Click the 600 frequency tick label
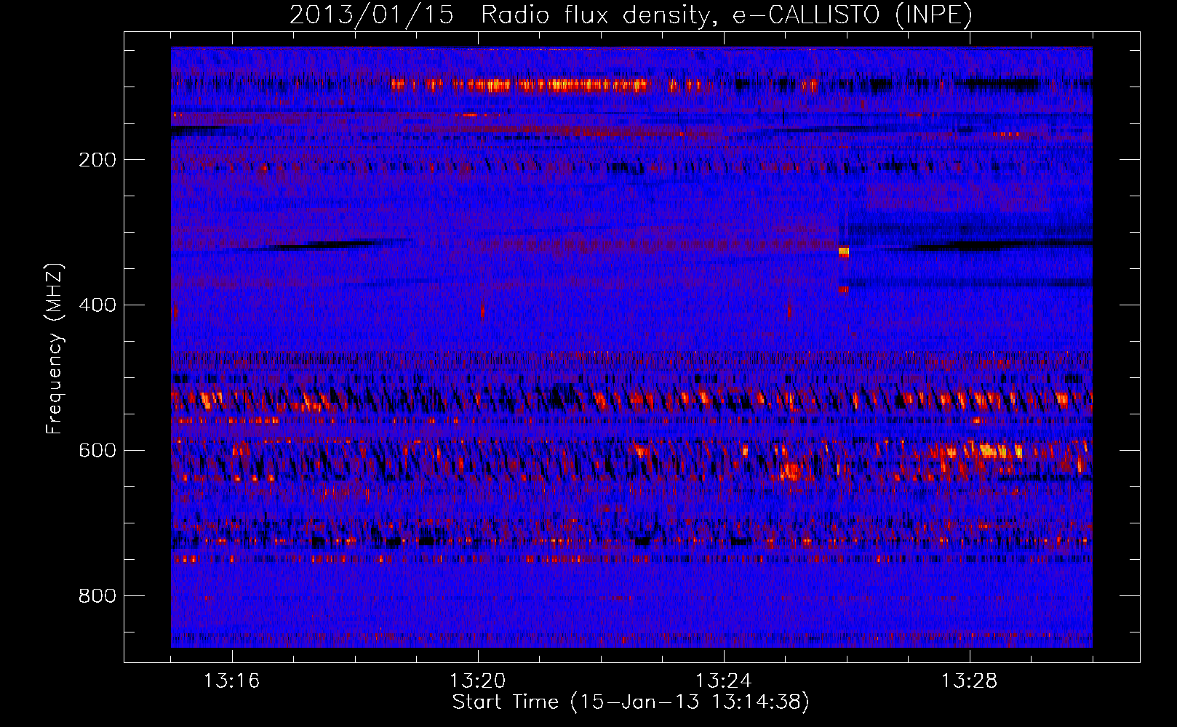This screenshot has width=1177, height=727. pyautogui.click(x=97, y=451)
